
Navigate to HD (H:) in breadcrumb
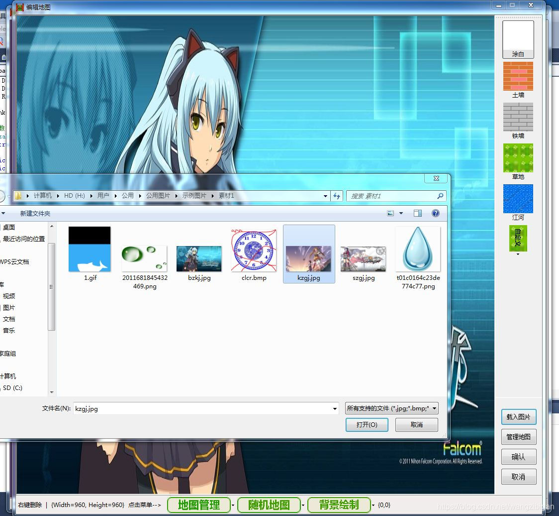[x=75, y=196]
